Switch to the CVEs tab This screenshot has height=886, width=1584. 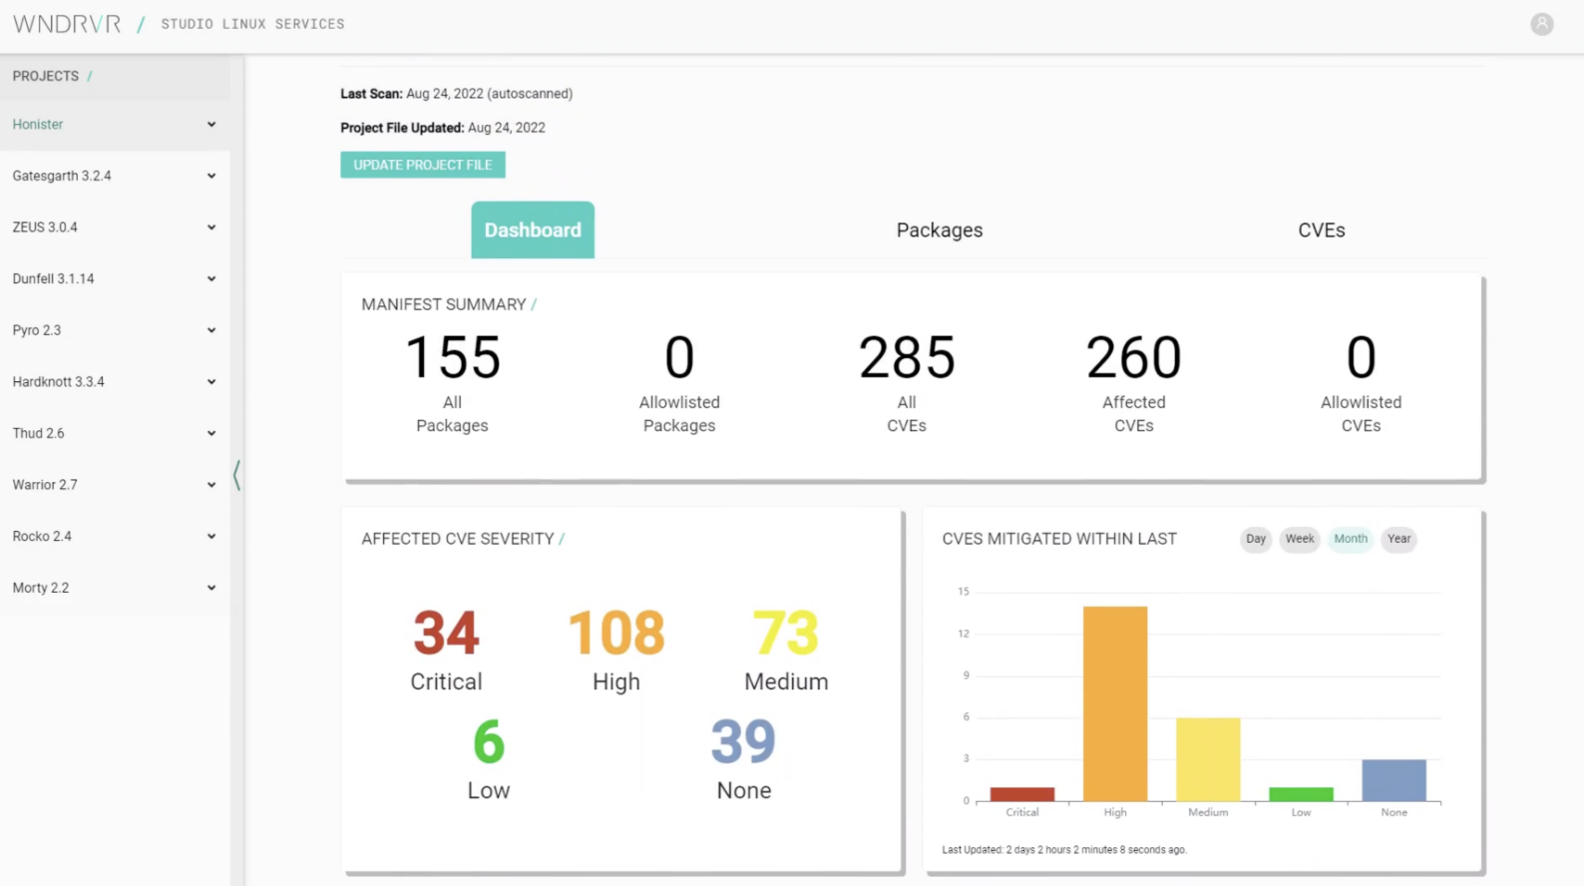(1321, 230)
